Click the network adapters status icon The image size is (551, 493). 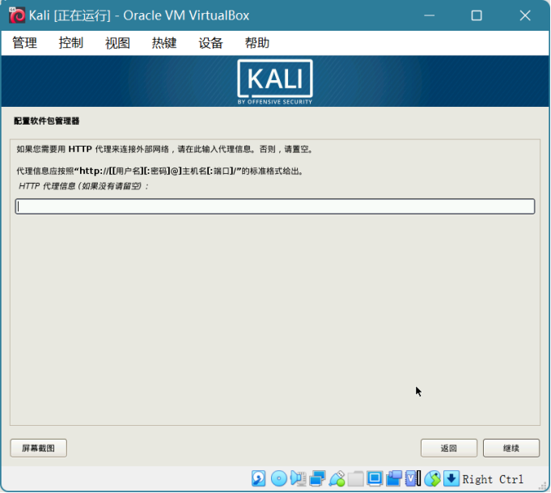[317, 478]
